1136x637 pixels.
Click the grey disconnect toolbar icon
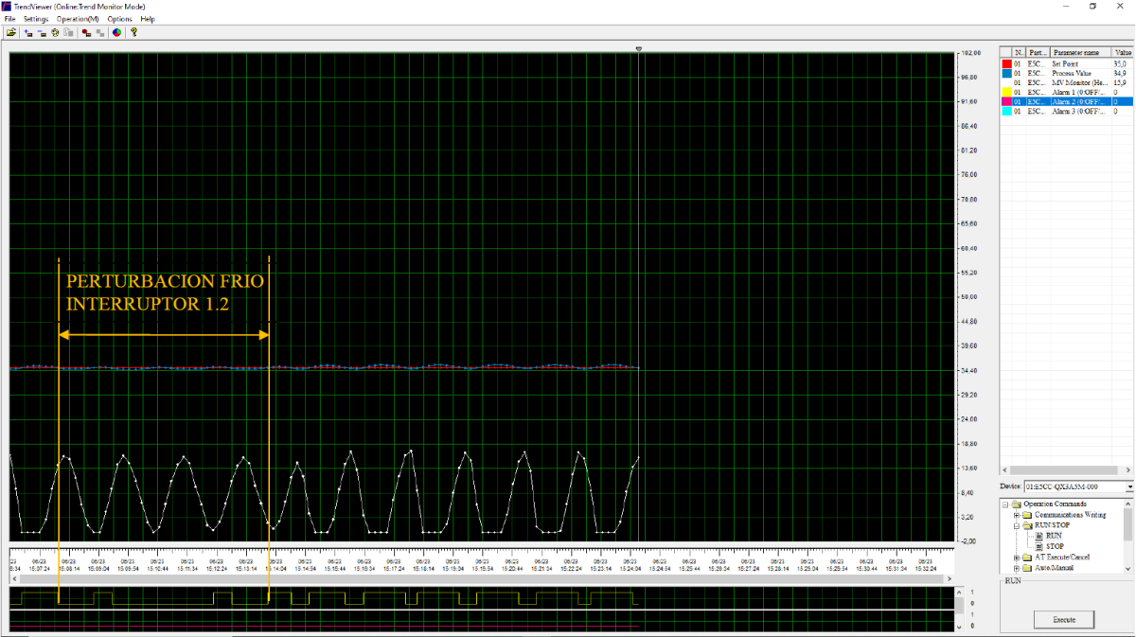[x=100, y=32]
